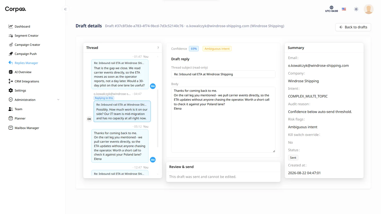Screen dimensions: 381x214
Task: Click the OK sender avatar in thread
Action: (x=89, y=119)
